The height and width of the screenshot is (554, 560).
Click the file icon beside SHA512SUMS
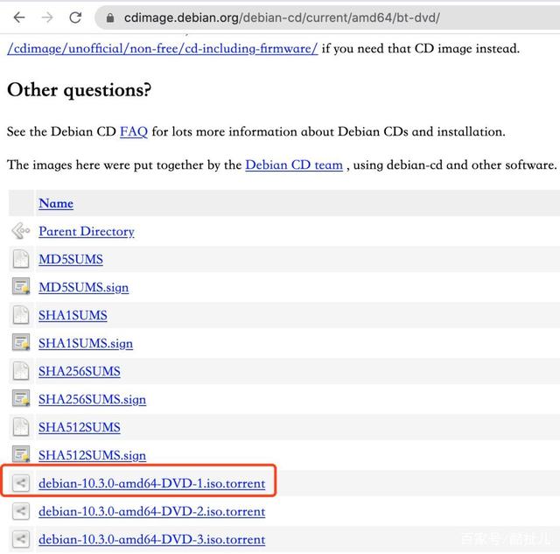[x=21, y=427]
